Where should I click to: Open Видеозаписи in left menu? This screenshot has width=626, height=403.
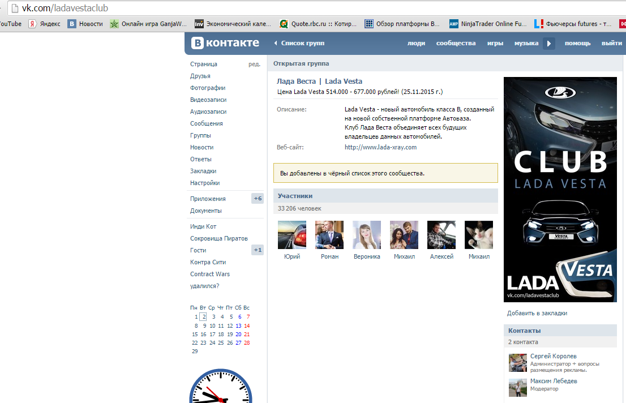click(x=208, y=100)
